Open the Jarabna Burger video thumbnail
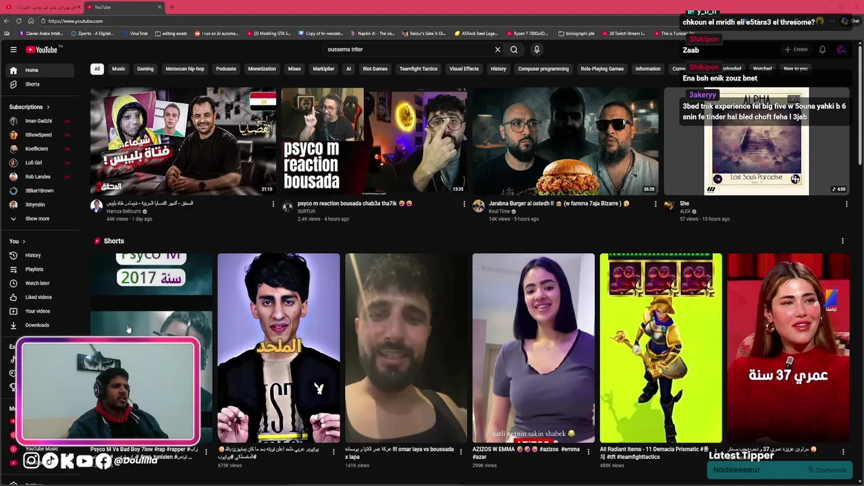Screen dimensions: 864x486 (x=565, y=141)
